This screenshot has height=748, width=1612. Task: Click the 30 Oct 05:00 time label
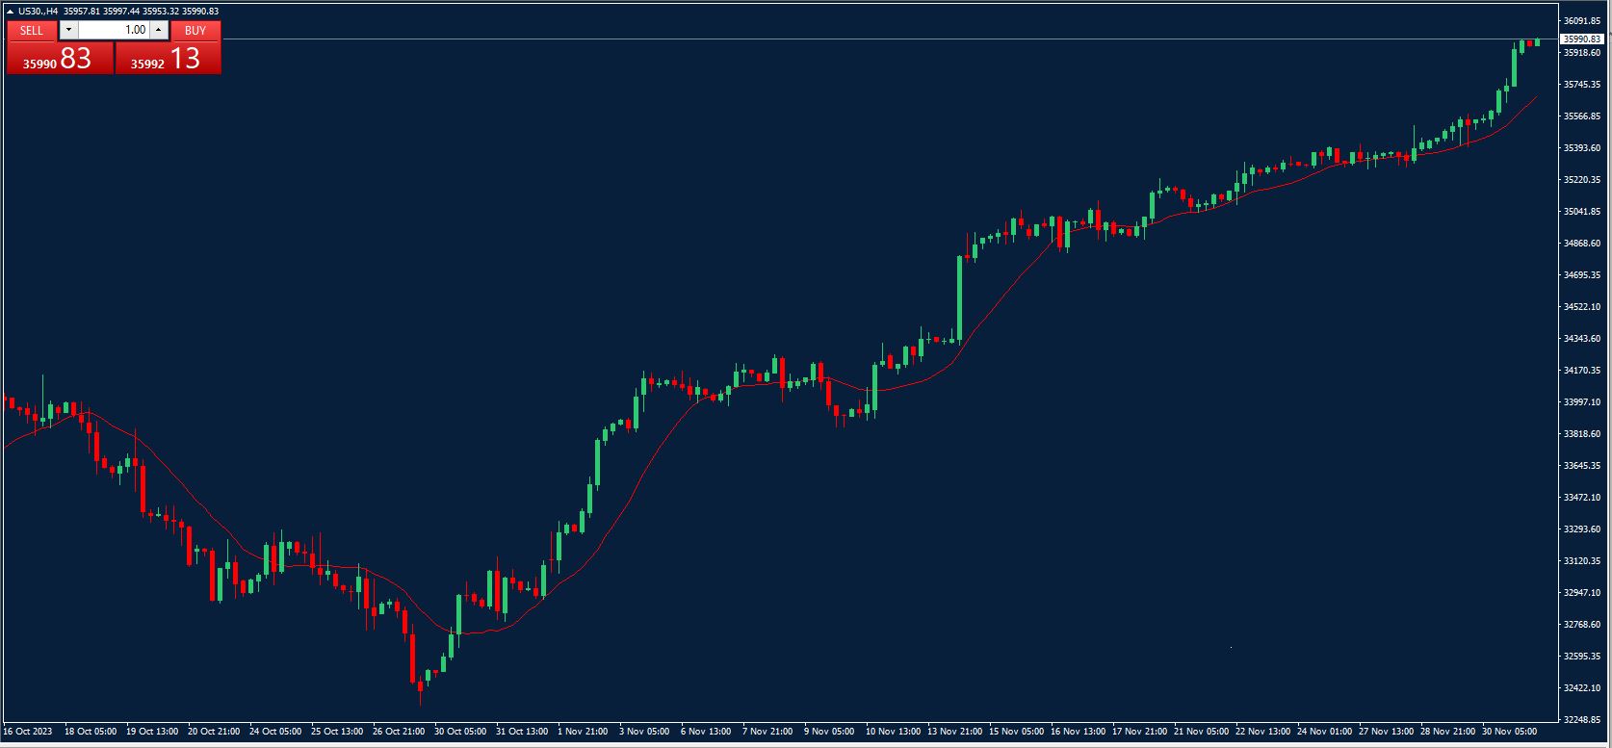pyautogui.click(x=460, y=732)
